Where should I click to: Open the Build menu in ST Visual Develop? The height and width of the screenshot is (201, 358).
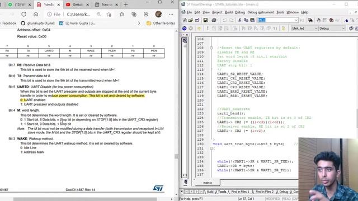229,12
